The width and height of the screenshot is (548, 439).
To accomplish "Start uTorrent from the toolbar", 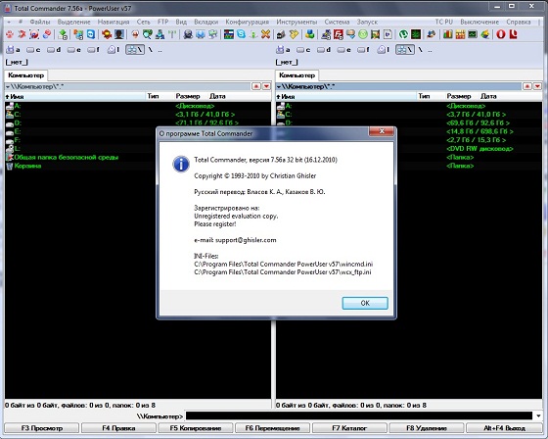I will pos(403,34).
